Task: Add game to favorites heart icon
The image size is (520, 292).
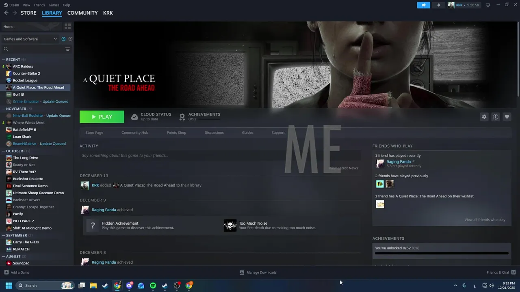Action: (507, 117)
